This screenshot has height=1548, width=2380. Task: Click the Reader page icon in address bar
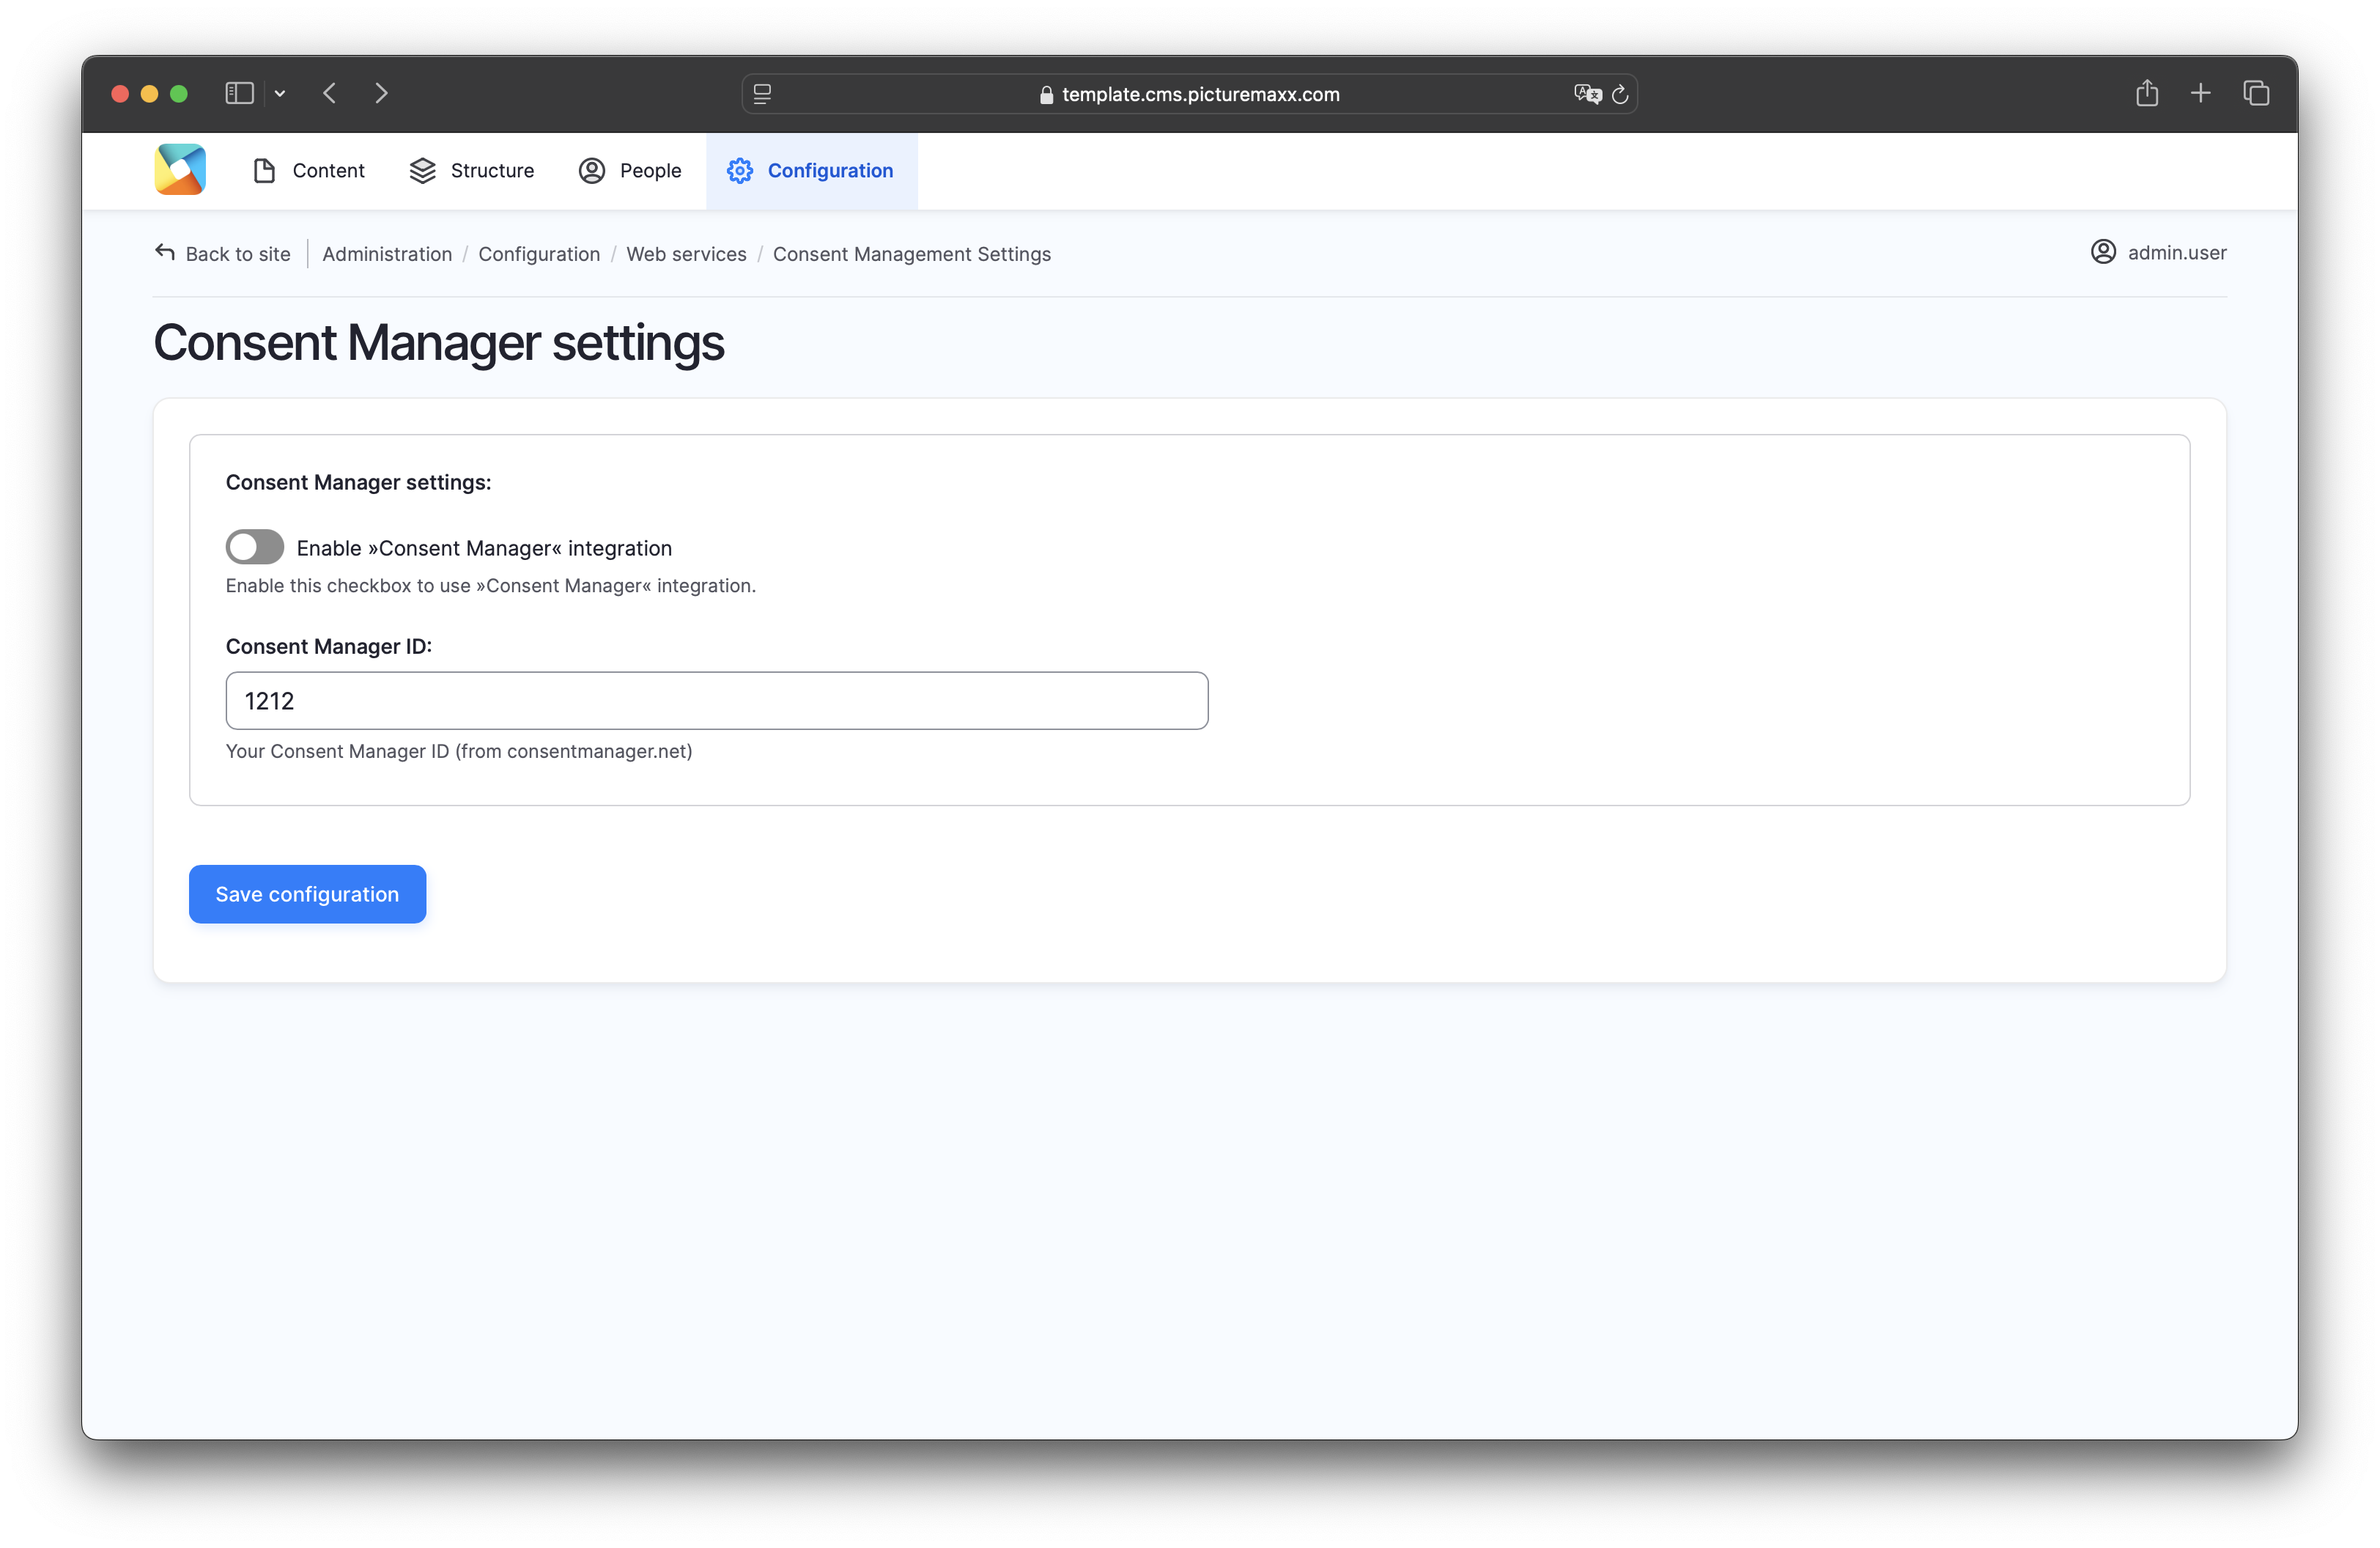coord(762,94)
